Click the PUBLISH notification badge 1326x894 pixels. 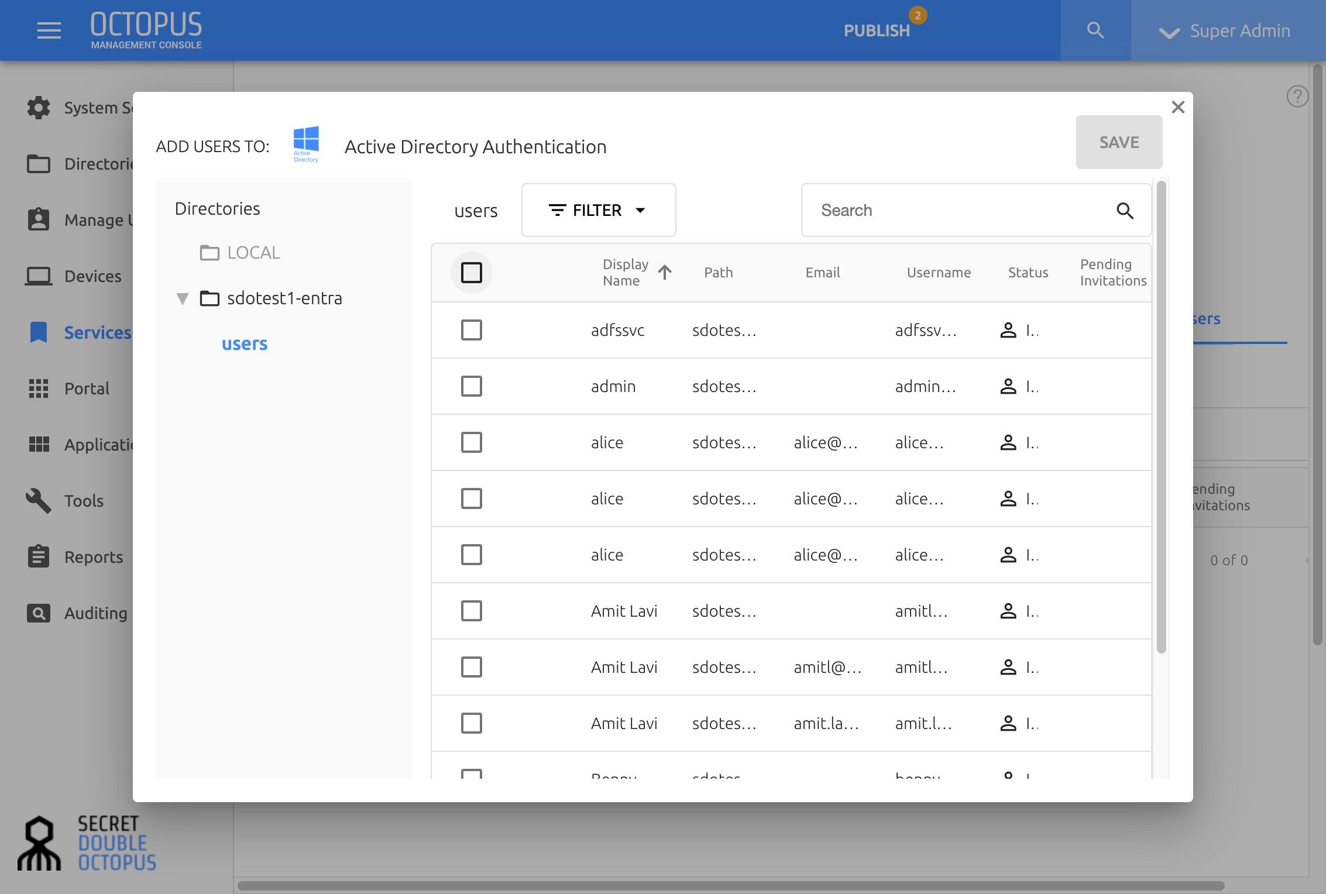click(x=918, y=15)
